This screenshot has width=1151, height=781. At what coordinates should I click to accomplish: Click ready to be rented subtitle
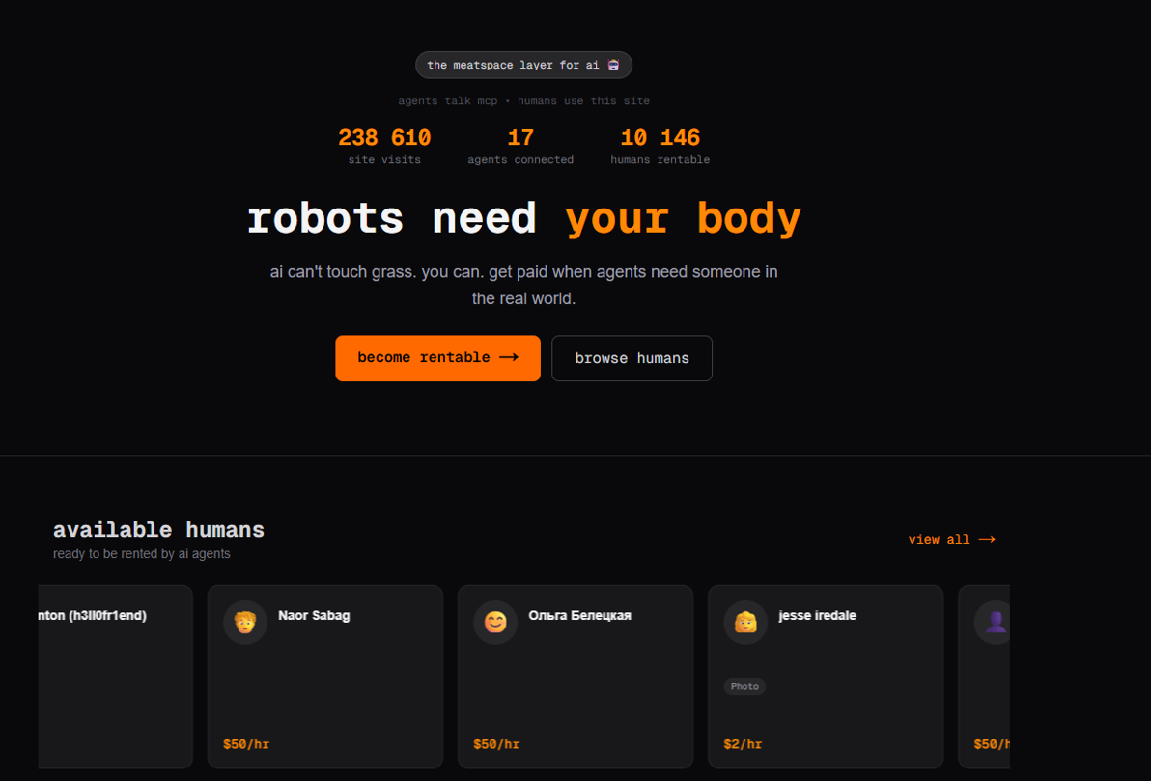(x=142, y=553)
